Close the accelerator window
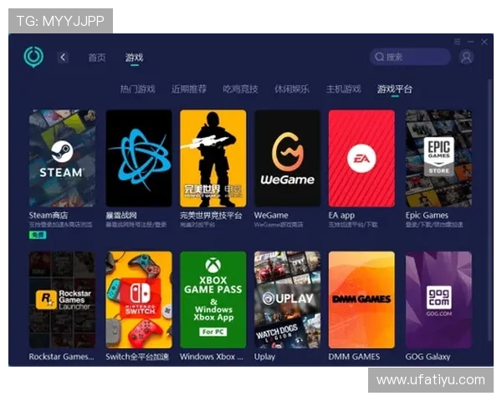Viewport: 502px width, 401px height. coord(484,42)
